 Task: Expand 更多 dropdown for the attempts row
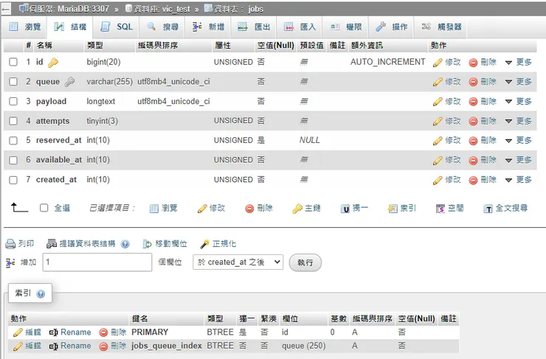click(x=519, y=121)
